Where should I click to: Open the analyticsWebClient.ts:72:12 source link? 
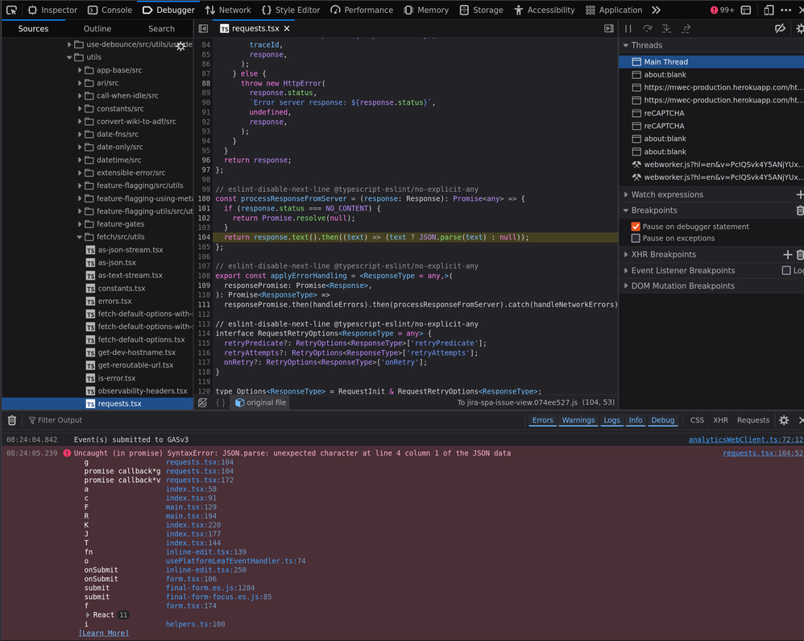[745, 439]
